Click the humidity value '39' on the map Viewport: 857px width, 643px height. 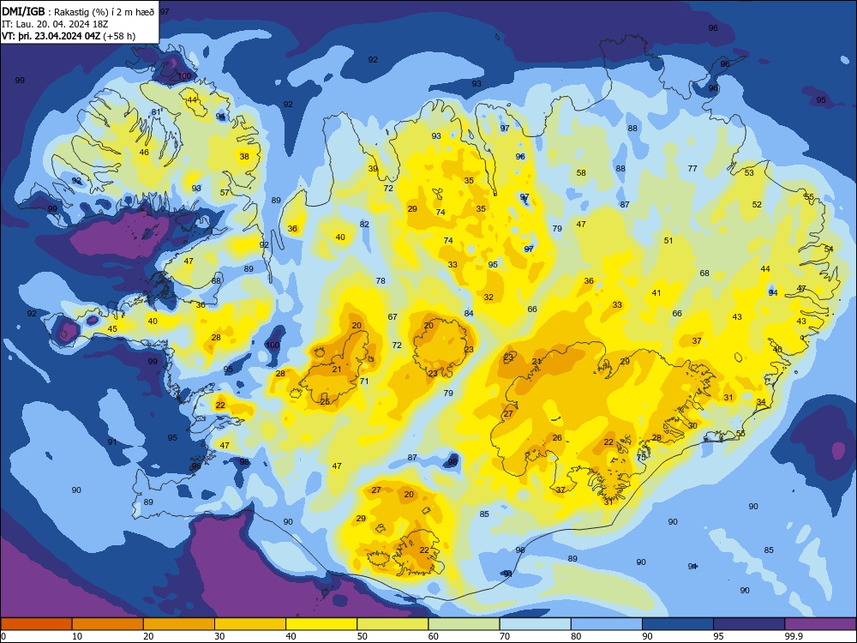click(373, 168)
